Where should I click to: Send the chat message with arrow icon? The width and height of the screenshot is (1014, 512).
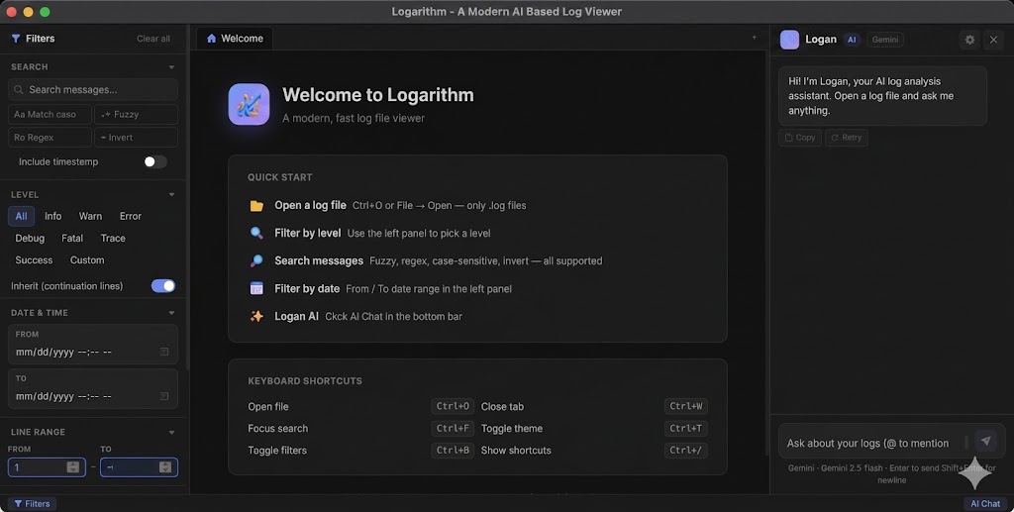pyautogui.click(x=985, y=441)
